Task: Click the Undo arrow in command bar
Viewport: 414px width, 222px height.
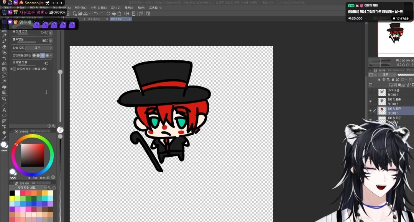Action: 96,13
